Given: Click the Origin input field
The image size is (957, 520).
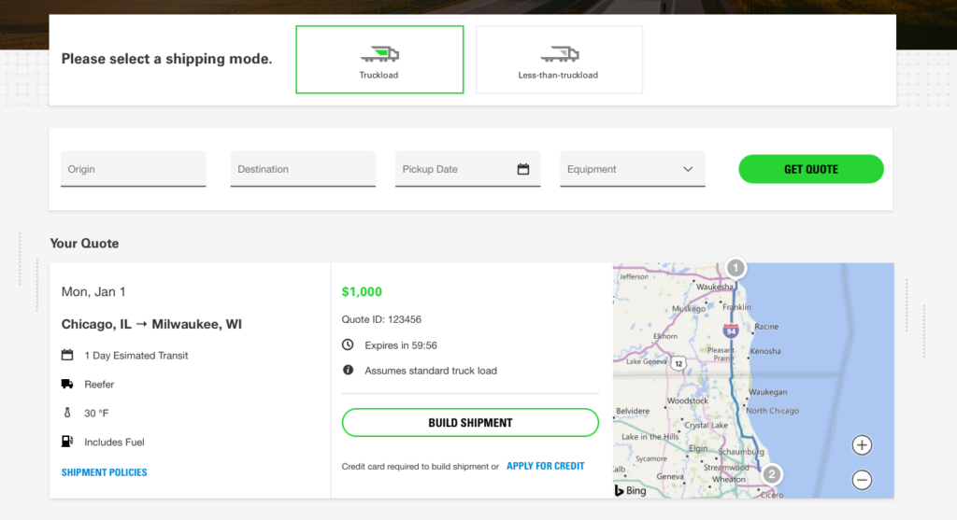Looking at the screenshot, I should 133,169.
